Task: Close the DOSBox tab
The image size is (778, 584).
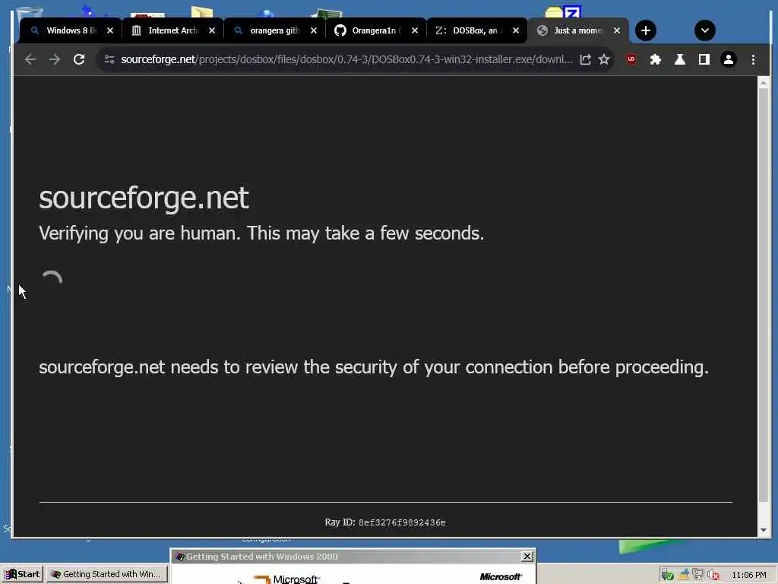Action: 516,30
